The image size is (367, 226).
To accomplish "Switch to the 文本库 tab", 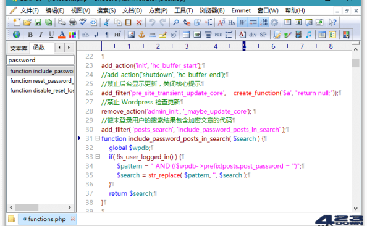I will (x=19, y=48).
